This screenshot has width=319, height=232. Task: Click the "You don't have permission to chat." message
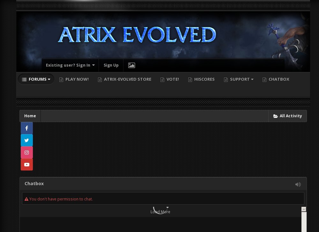click(61, 199)
